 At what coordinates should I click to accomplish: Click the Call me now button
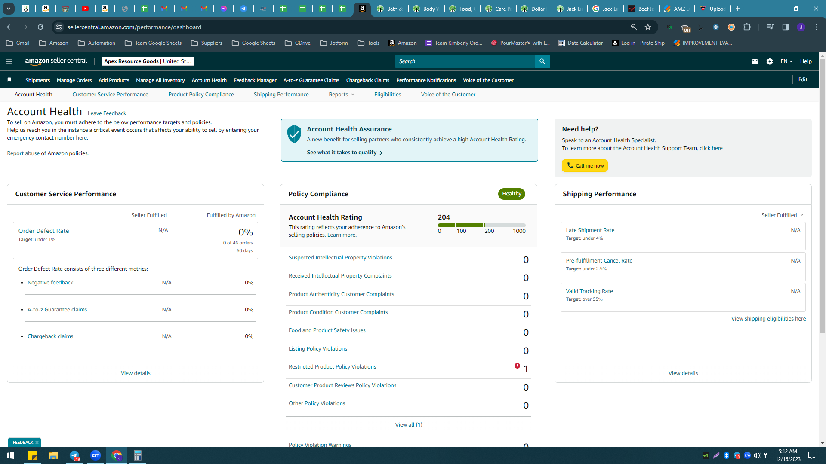coord(585,166)
